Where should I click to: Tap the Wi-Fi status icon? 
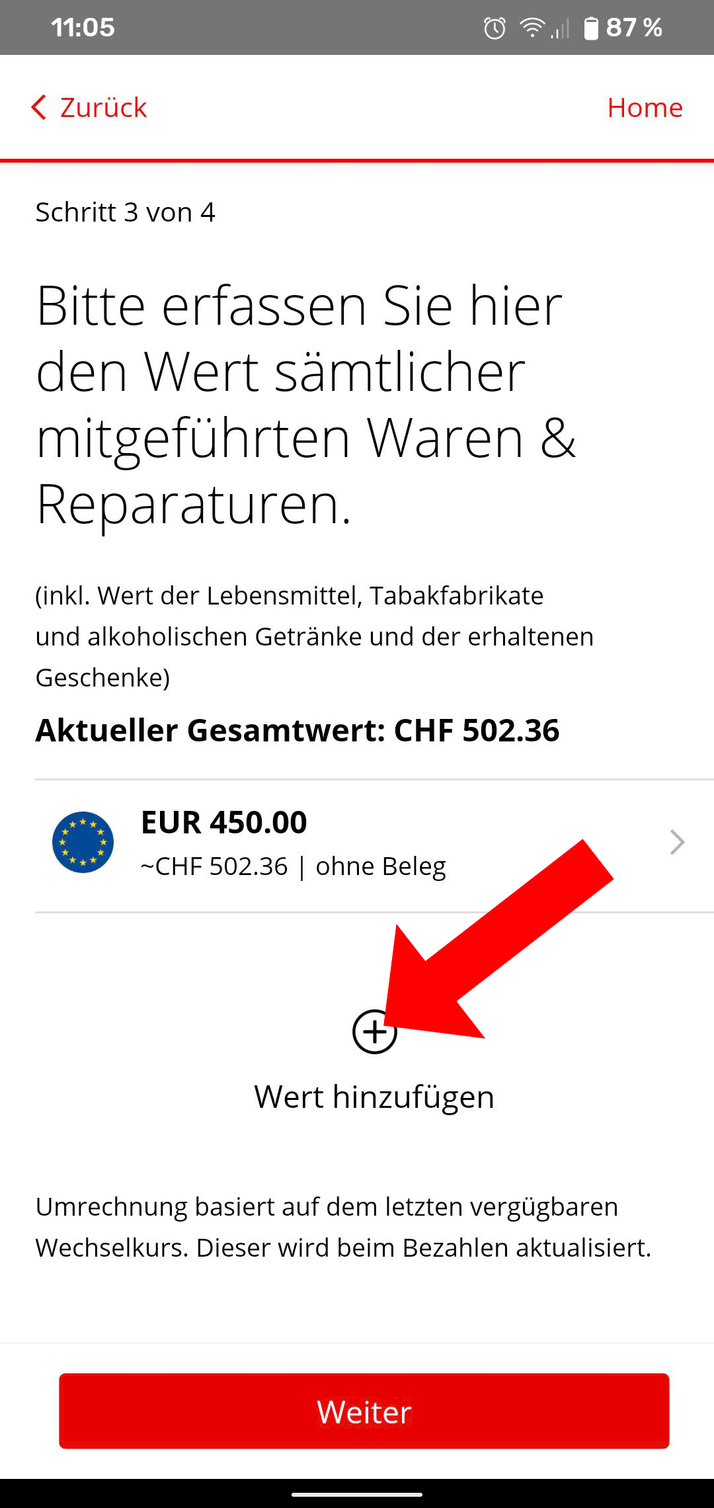pyautogui.click(x=532, y=28)
